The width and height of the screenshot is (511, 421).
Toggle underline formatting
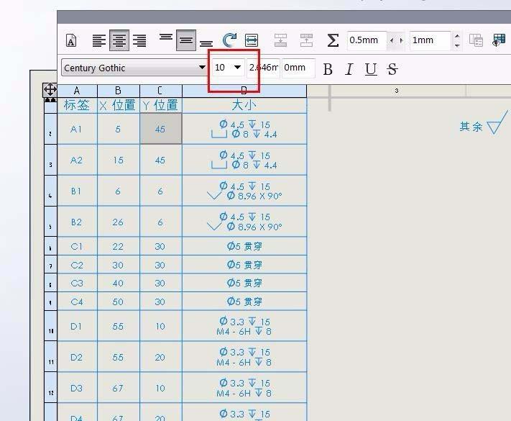(x=371, y=69)
